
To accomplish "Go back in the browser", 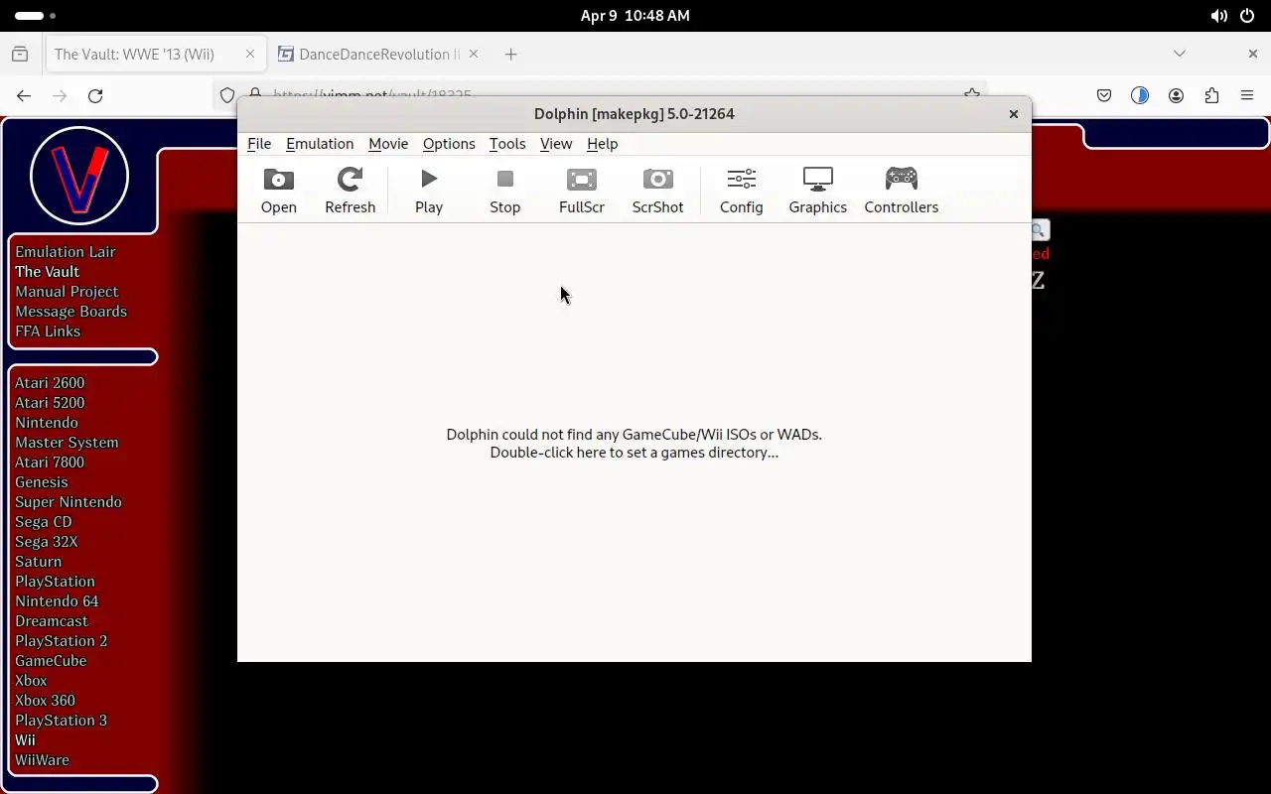I will point(24,96).
